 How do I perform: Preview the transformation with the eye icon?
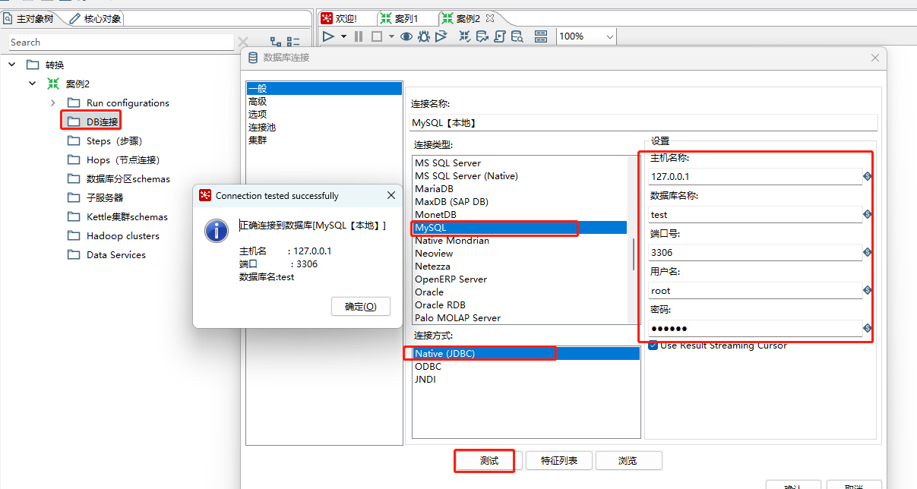tap(406, 36)
